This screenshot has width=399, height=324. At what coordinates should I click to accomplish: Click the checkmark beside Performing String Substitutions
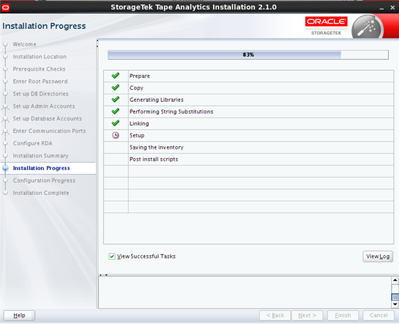coord(116,111)
